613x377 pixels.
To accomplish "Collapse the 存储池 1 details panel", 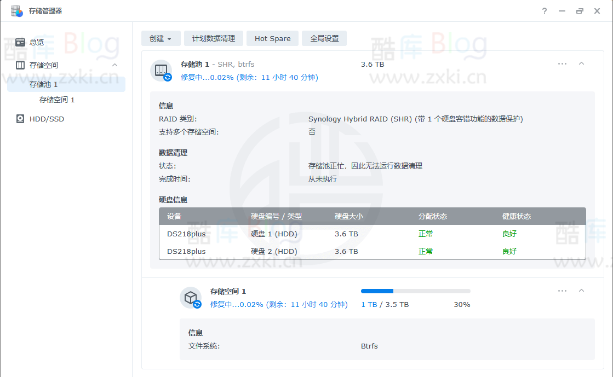I will pyautogui.click(x=581, y=63).
